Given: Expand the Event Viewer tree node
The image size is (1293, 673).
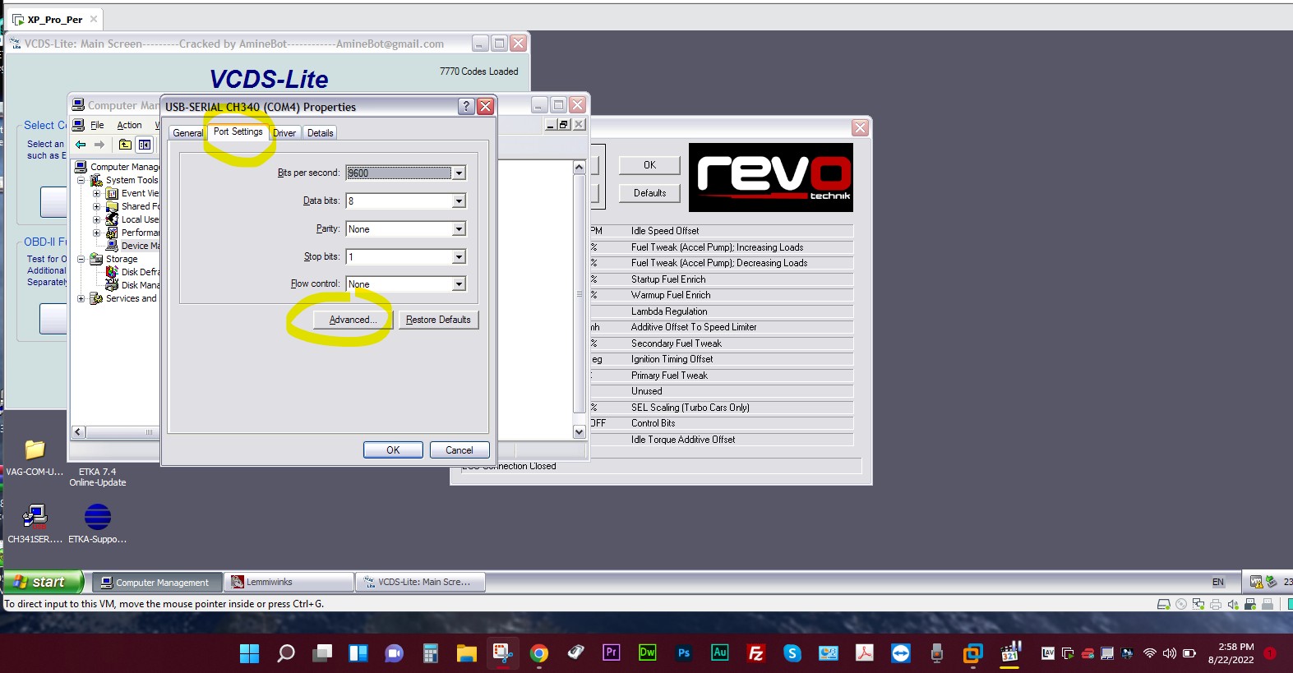Looking at the screenshot, I should pyautogui.click(x=96, y=193).
